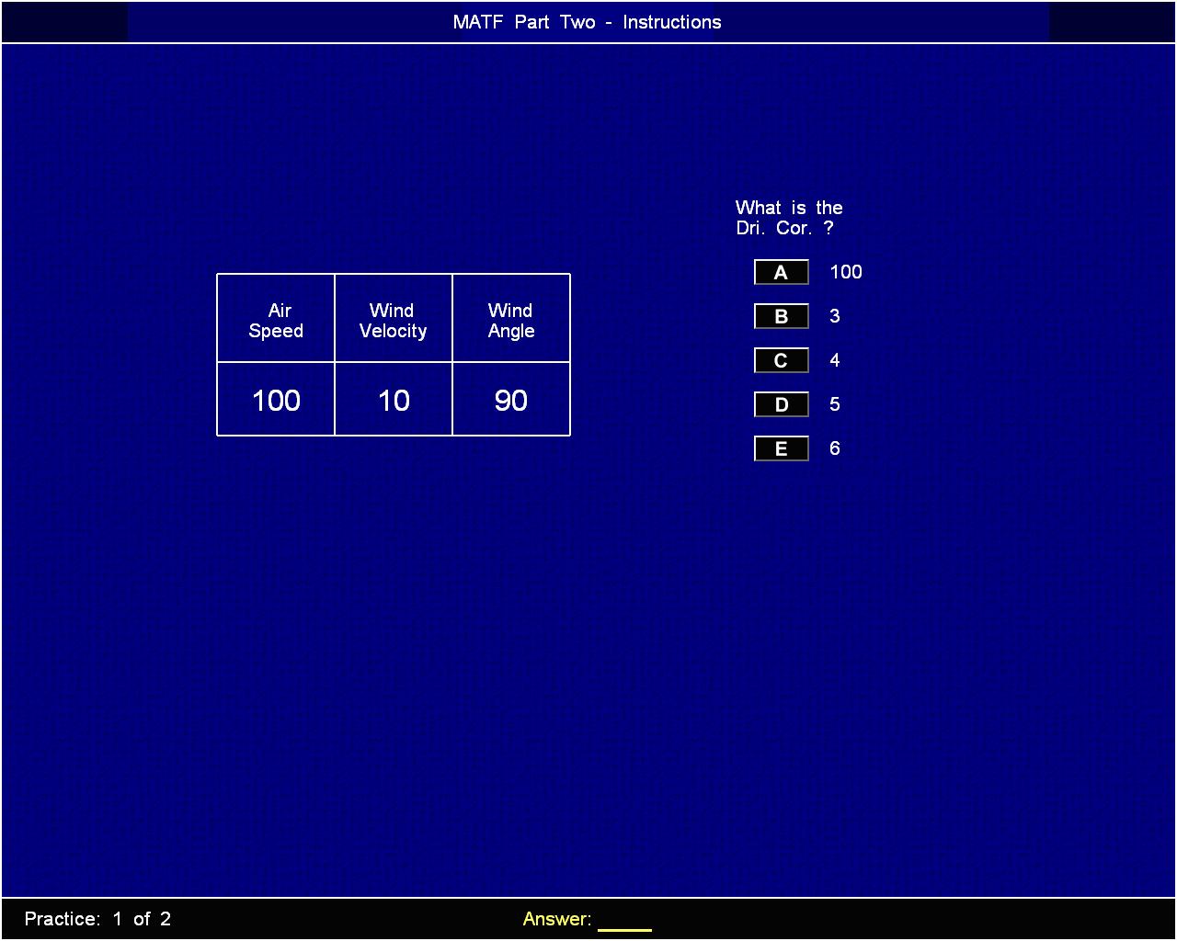
Task: Click the 'What is the Dri. Cor.' question
Action: [x=789, y=218]
